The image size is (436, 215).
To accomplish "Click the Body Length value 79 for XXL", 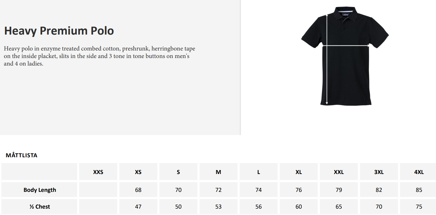I will [x=339, y=190].
